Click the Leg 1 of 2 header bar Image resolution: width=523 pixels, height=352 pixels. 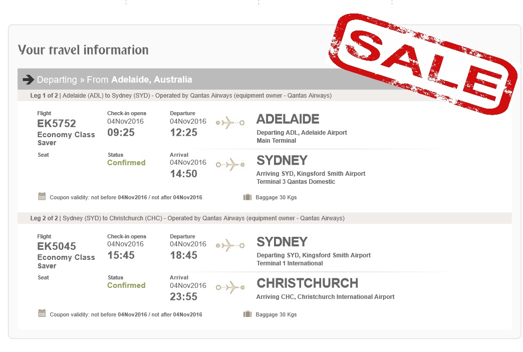pos(265,96)
